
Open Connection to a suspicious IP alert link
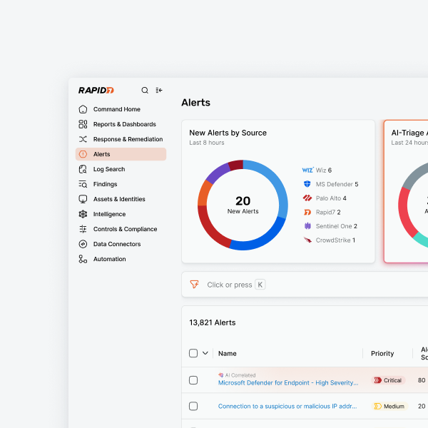287,406
